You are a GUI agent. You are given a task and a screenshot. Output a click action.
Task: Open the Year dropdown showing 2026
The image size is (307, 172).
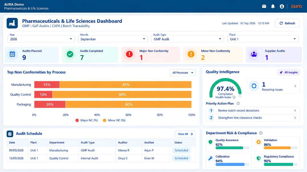click(x=41, y=39)
